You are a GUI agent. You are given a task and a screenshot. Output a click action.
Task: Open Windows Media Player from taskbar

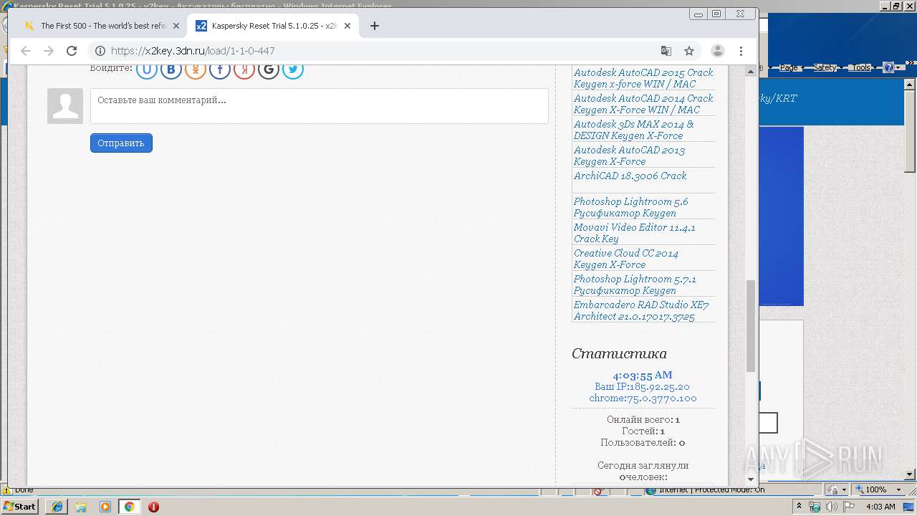click(x=105, y=507)
